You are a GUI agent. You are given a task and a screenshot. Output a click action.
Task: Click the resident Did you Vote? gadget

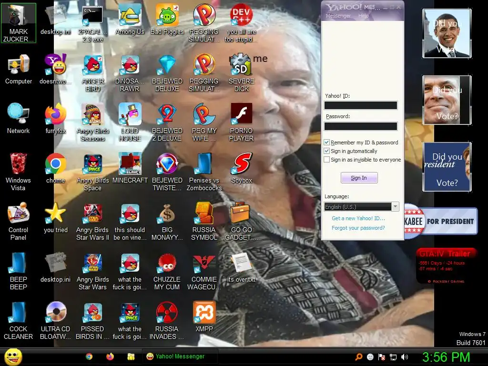tap(447, 166)
